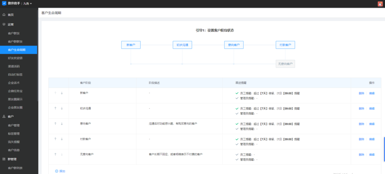Screen dimensions: 385x174
Task: Edit the 新客户 stage row
Action: pyautogui.click(x=372, y=93)
